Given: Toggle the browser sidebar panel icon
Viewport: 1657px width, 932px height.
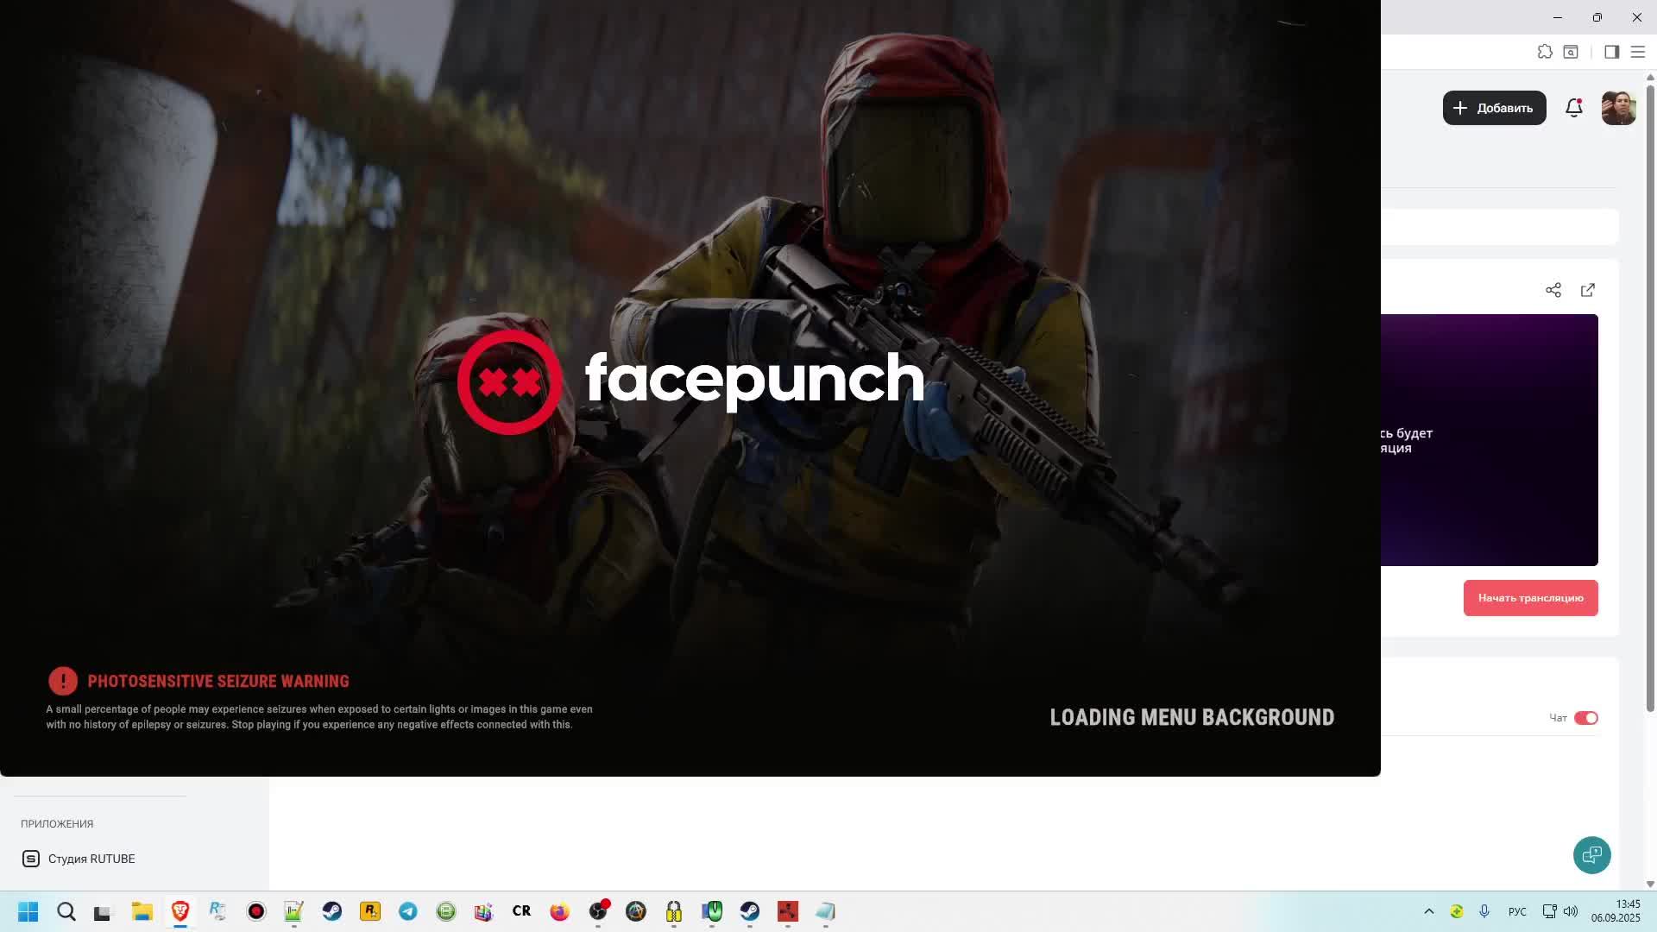Looking at the screenshot, I should (x=1611, y=52).
